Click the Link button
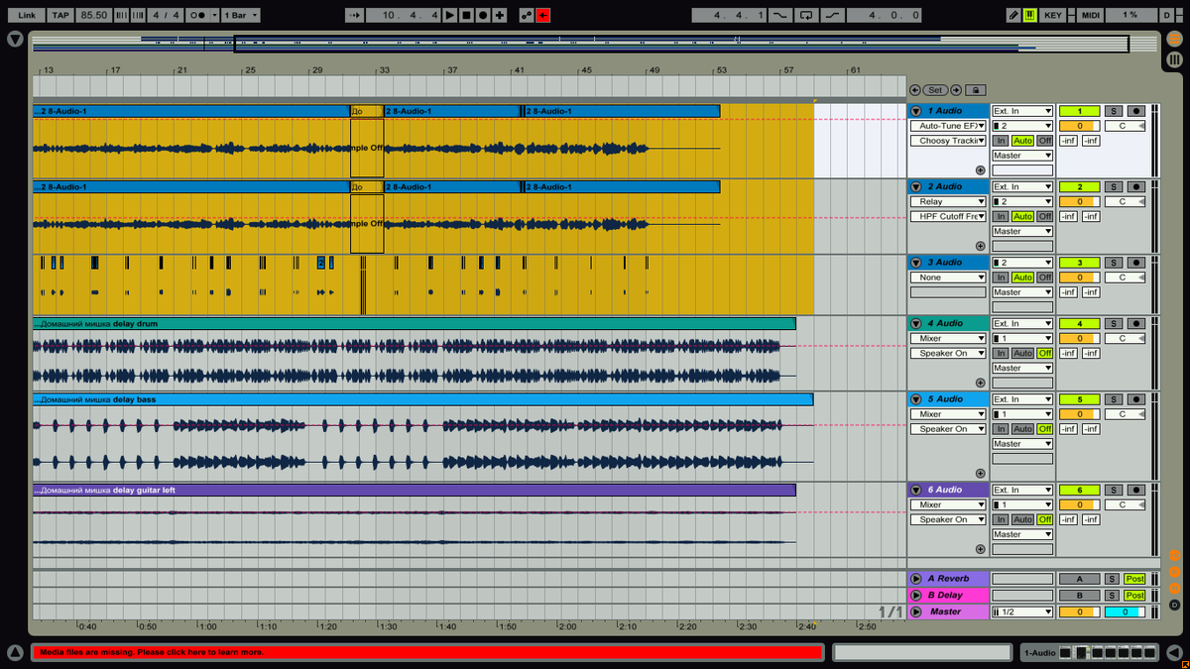The image size is (1190, 669). point(27,15)
